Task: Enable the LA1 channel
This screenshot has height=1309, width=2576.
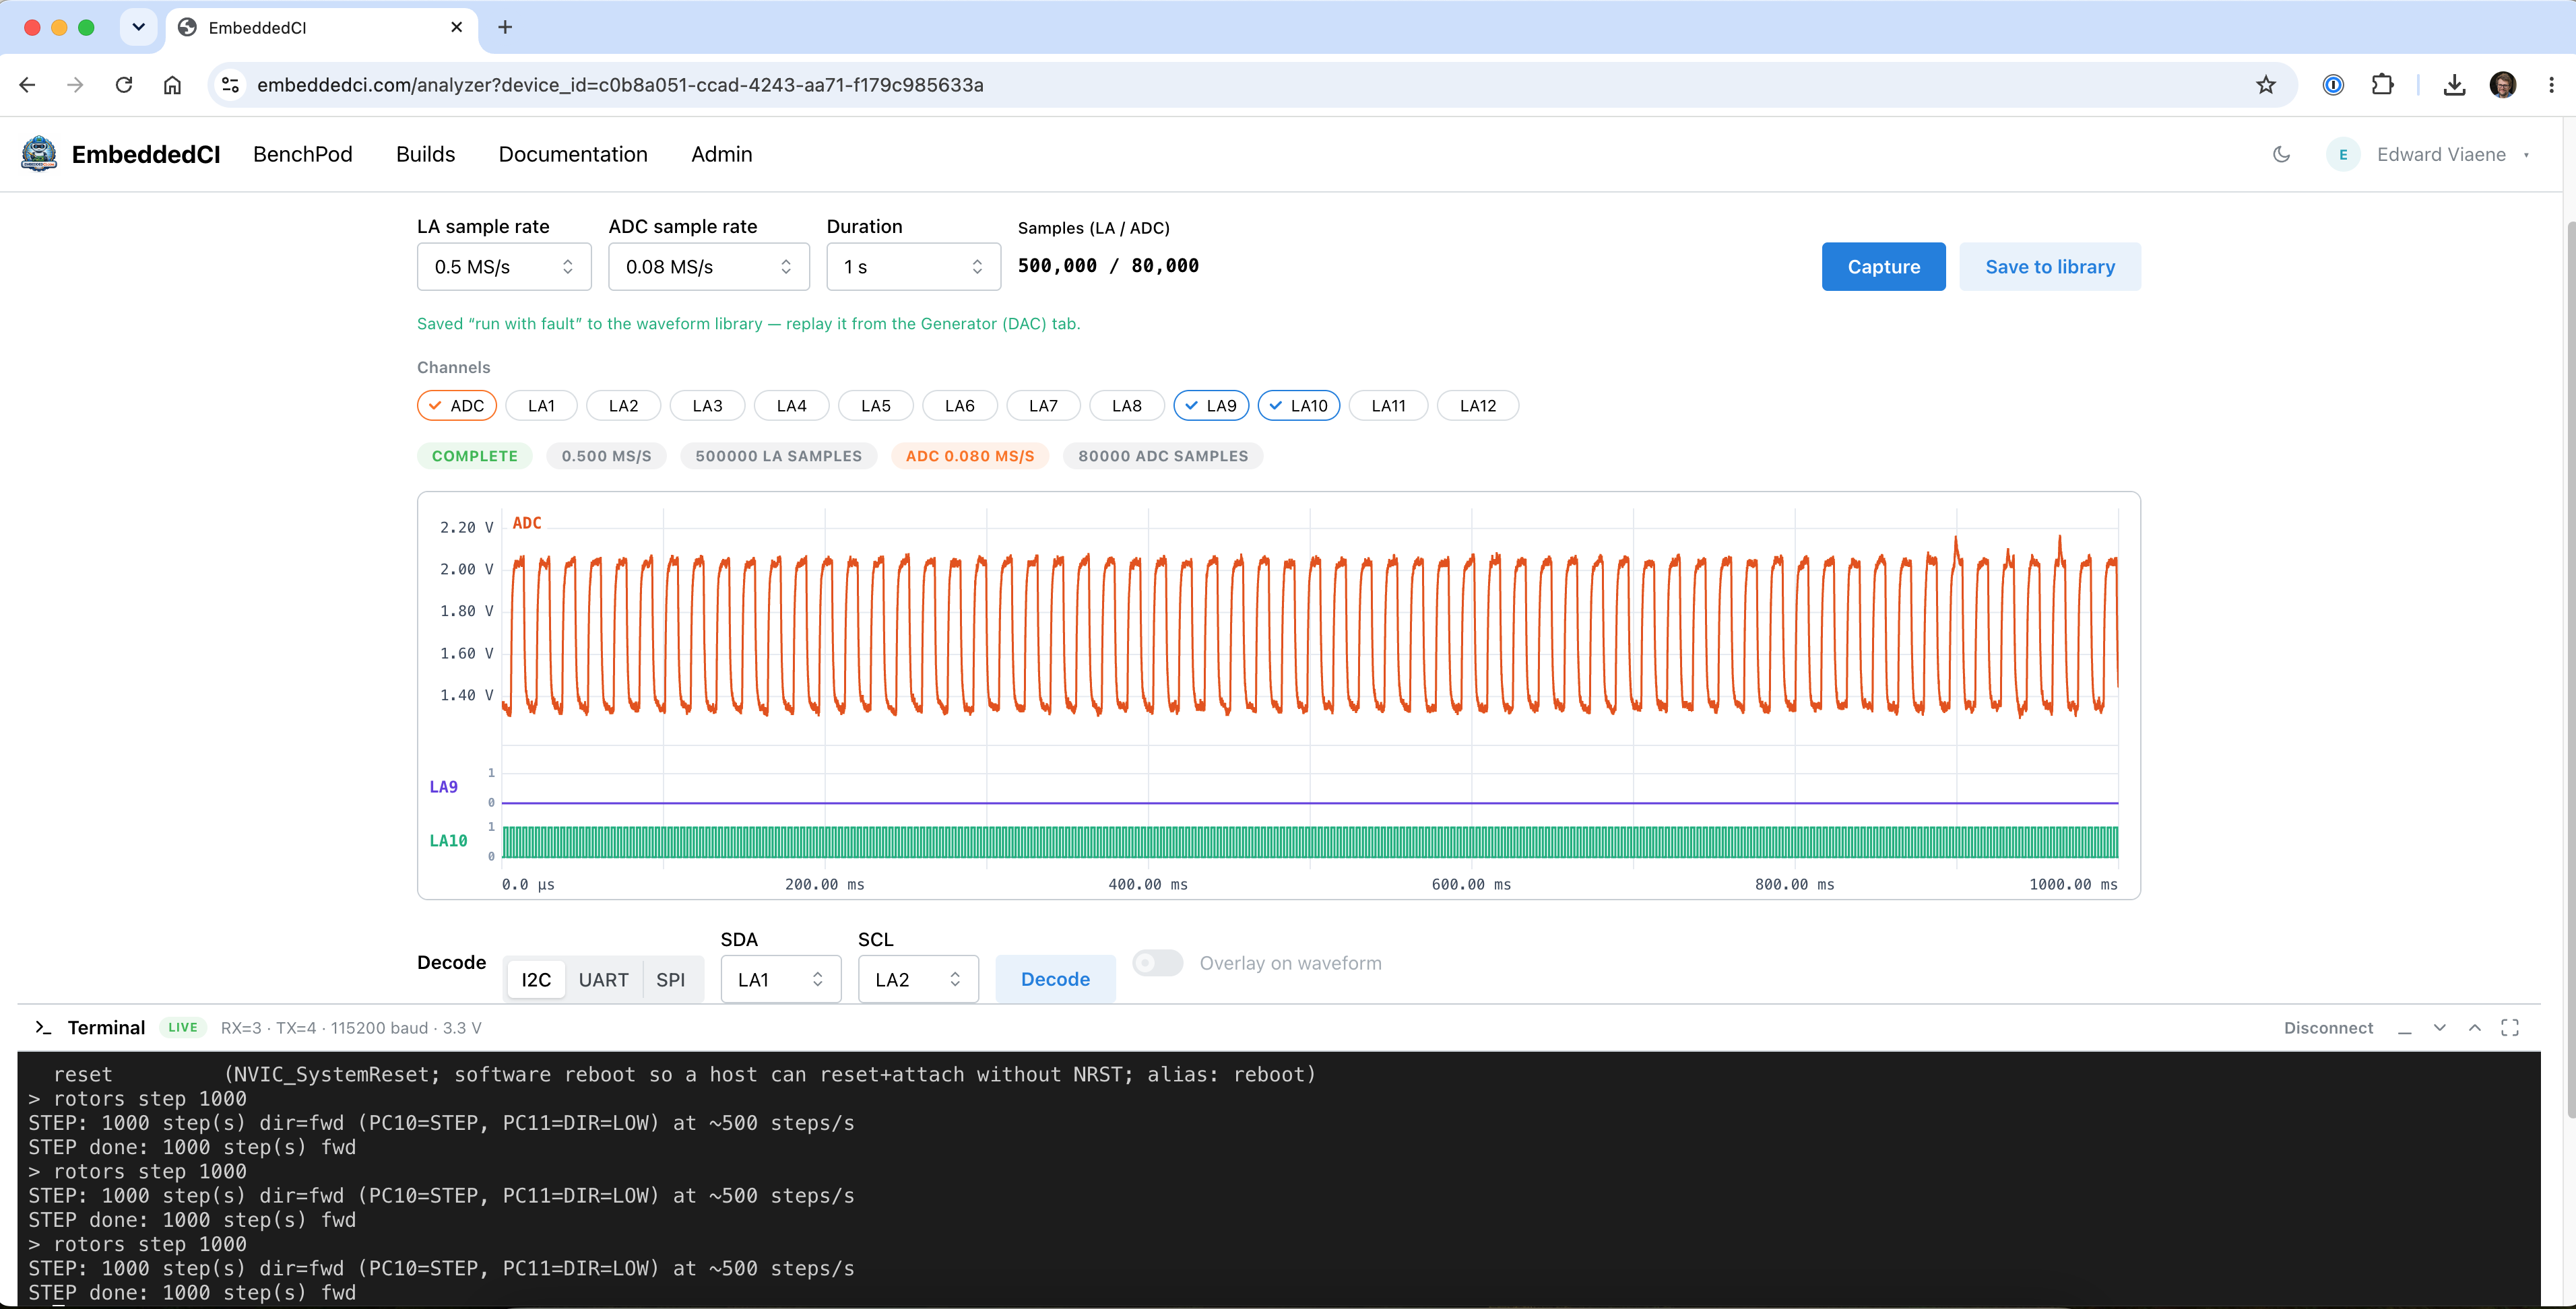Action: (x=541, y=405)
